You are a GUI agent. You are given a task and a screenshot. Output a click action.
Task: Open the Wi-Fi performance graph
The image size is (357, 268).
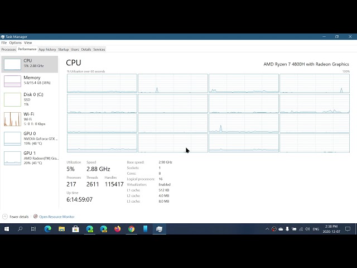pyautogui.click(x=30, y=119)
